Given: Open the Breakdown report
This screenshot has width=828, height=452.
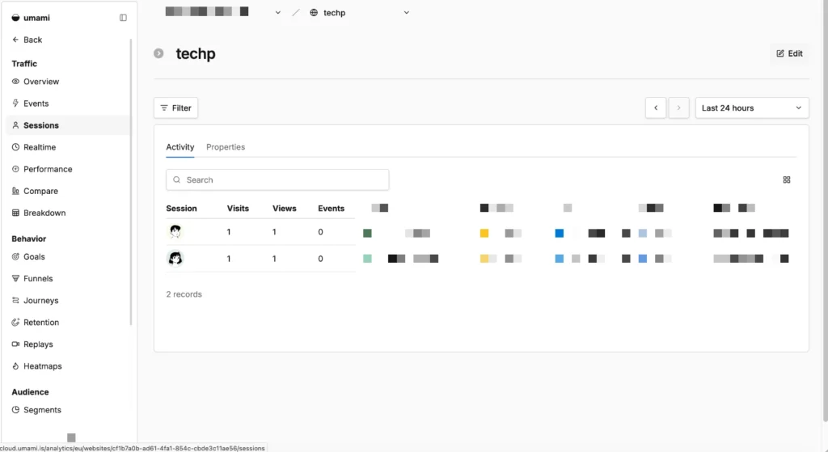Looking at the screenshot, I should point(44,213).
